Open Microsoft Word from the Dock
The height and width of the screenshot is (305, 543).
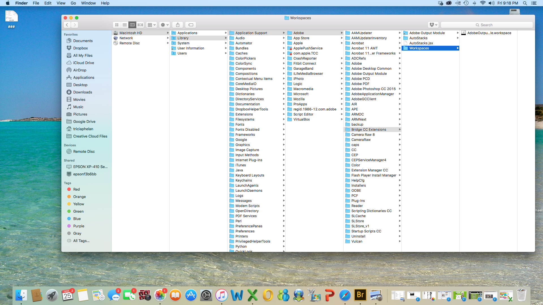point(237,295)
